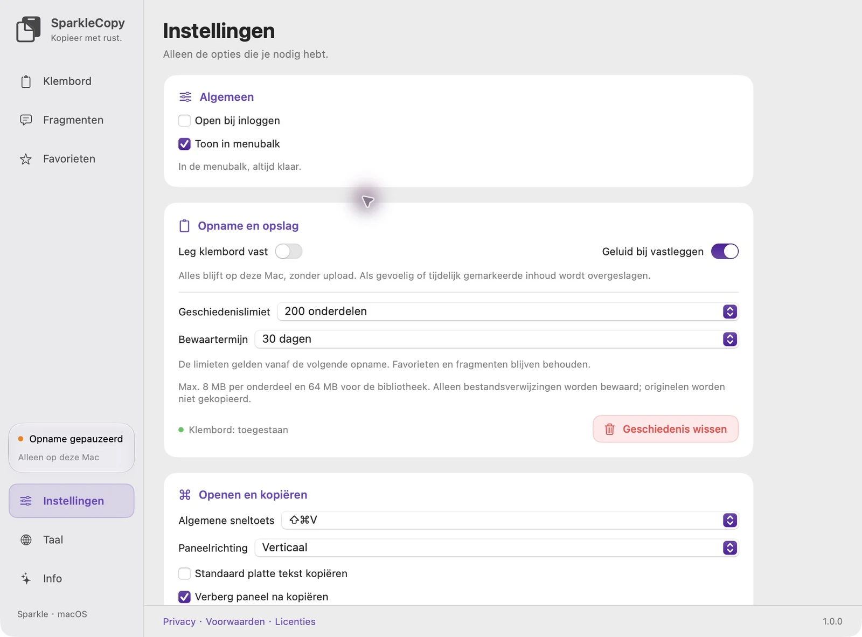Click the Geschiedenis wissen button
The height and width of the screenshot is (637, 862).
665,429
